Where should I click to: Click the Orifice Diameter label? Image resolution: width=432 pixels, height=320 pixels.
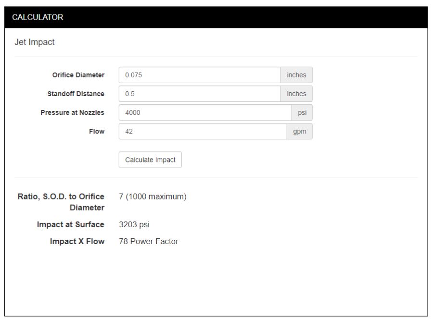click(78, 75)
